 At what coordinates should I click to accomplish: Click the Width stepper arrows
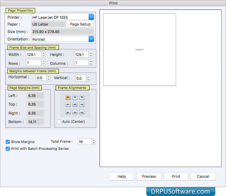(43, 54)
